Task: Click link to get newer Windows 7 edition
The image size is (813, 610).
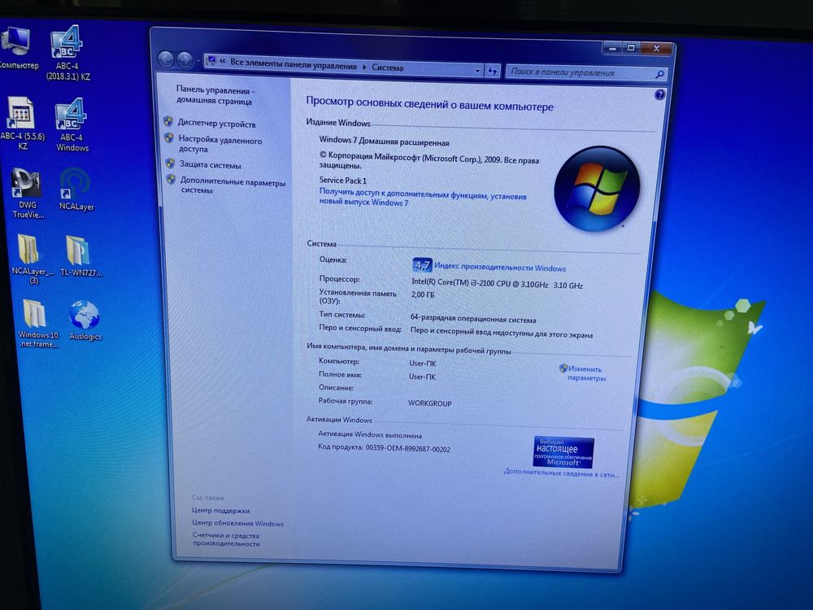Action: click(x=423, y=197)
